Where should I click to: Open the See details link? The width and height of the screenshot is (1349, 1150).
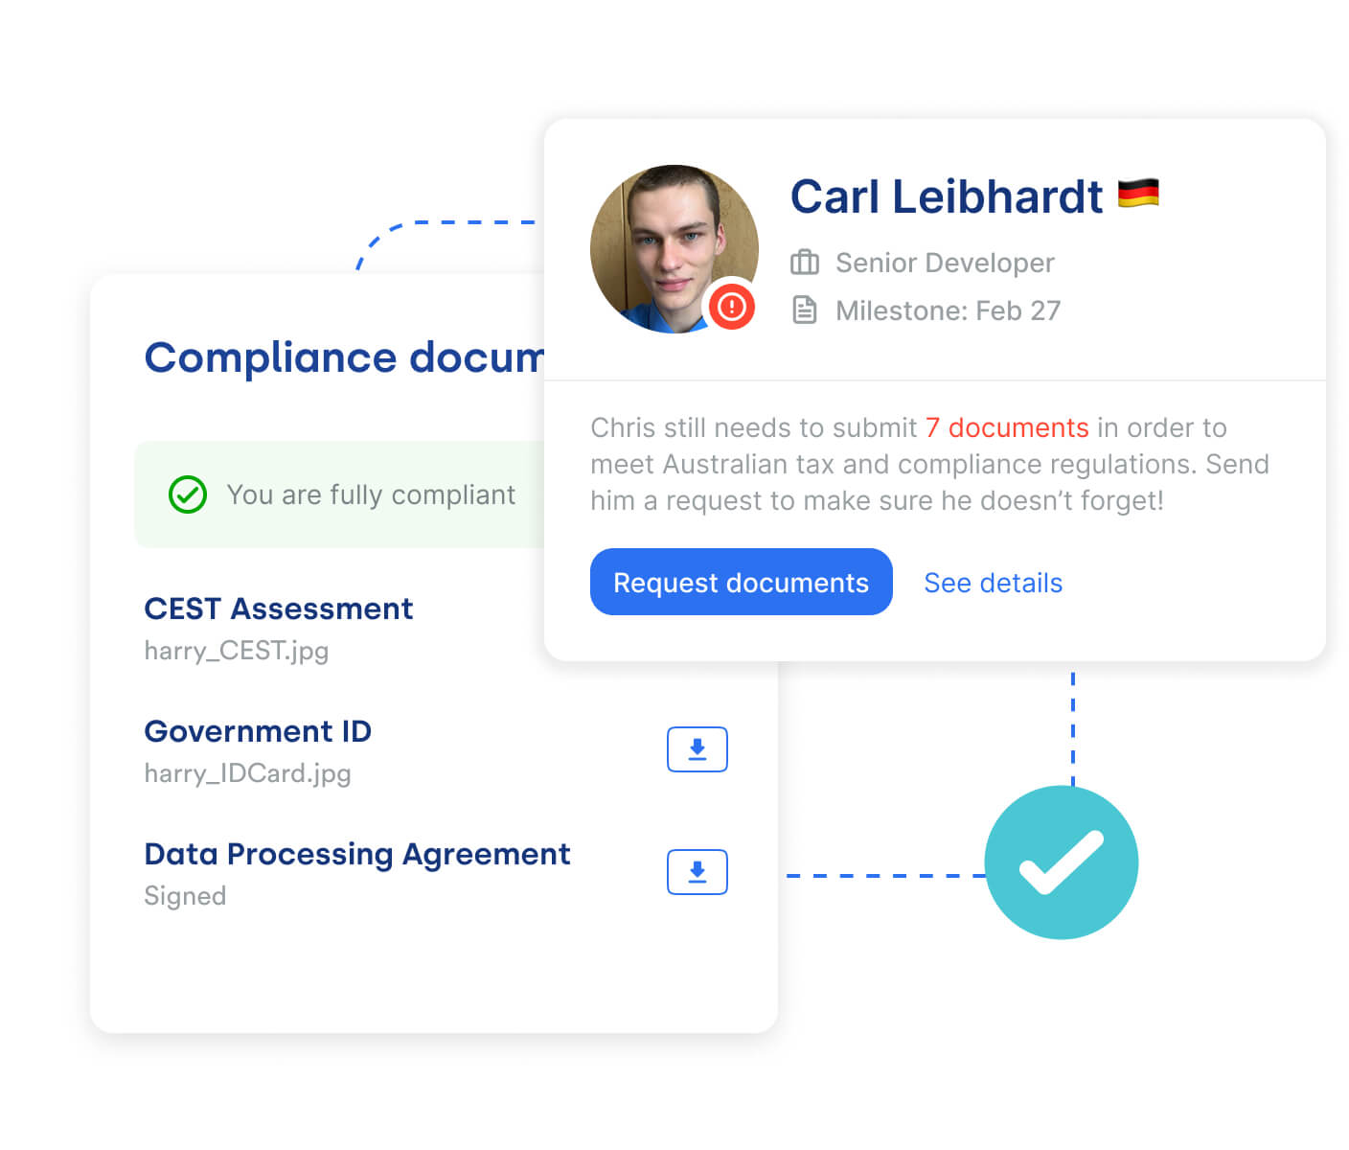pyautogui.click(x=993, y=583)
